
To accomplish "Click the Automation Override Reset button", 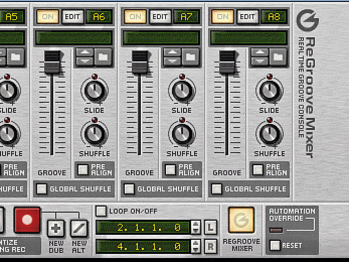I will (275, 246).
